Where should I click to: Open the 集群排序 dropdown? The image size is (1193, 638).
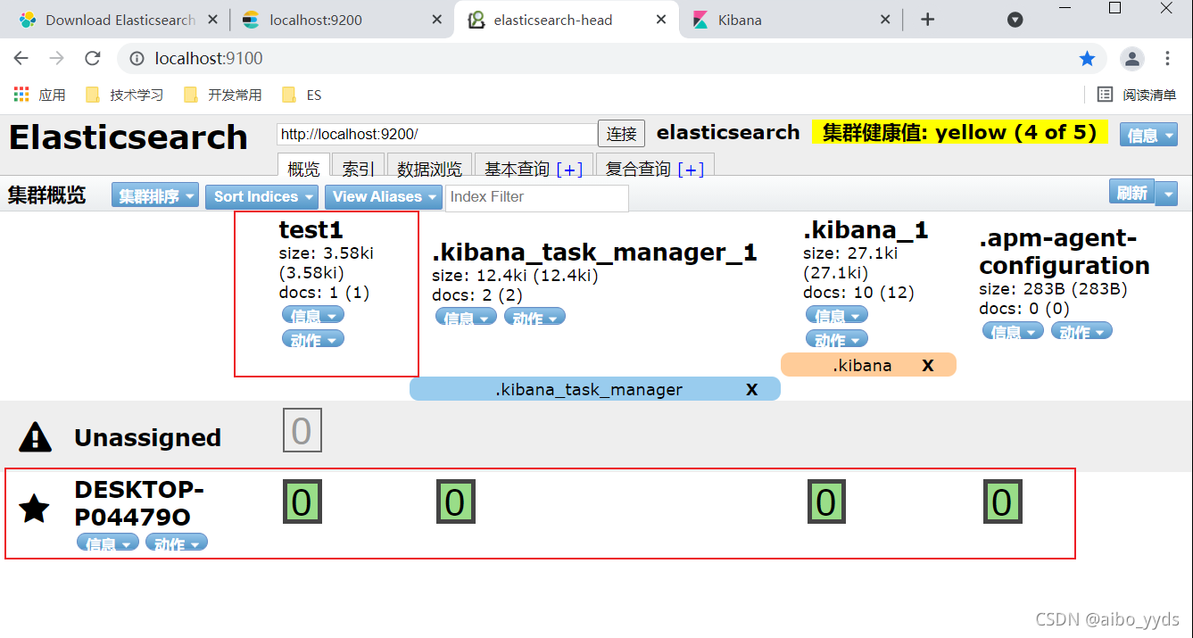[x=155, y=196]
